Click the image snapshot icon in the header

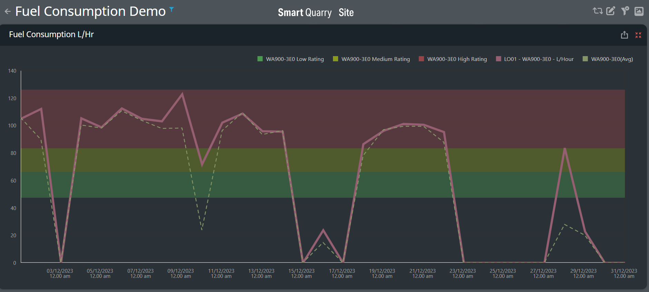(x=639, y=11)
